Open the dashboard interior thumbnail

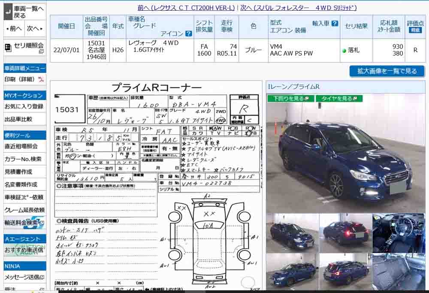[x=399, y=233]
